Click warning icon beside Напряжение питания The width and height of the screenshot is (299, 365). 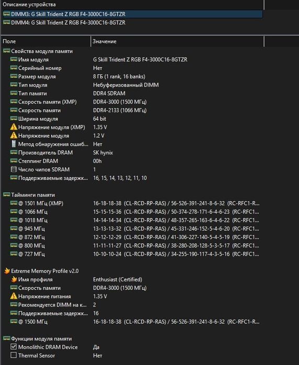tap(14, 296)
